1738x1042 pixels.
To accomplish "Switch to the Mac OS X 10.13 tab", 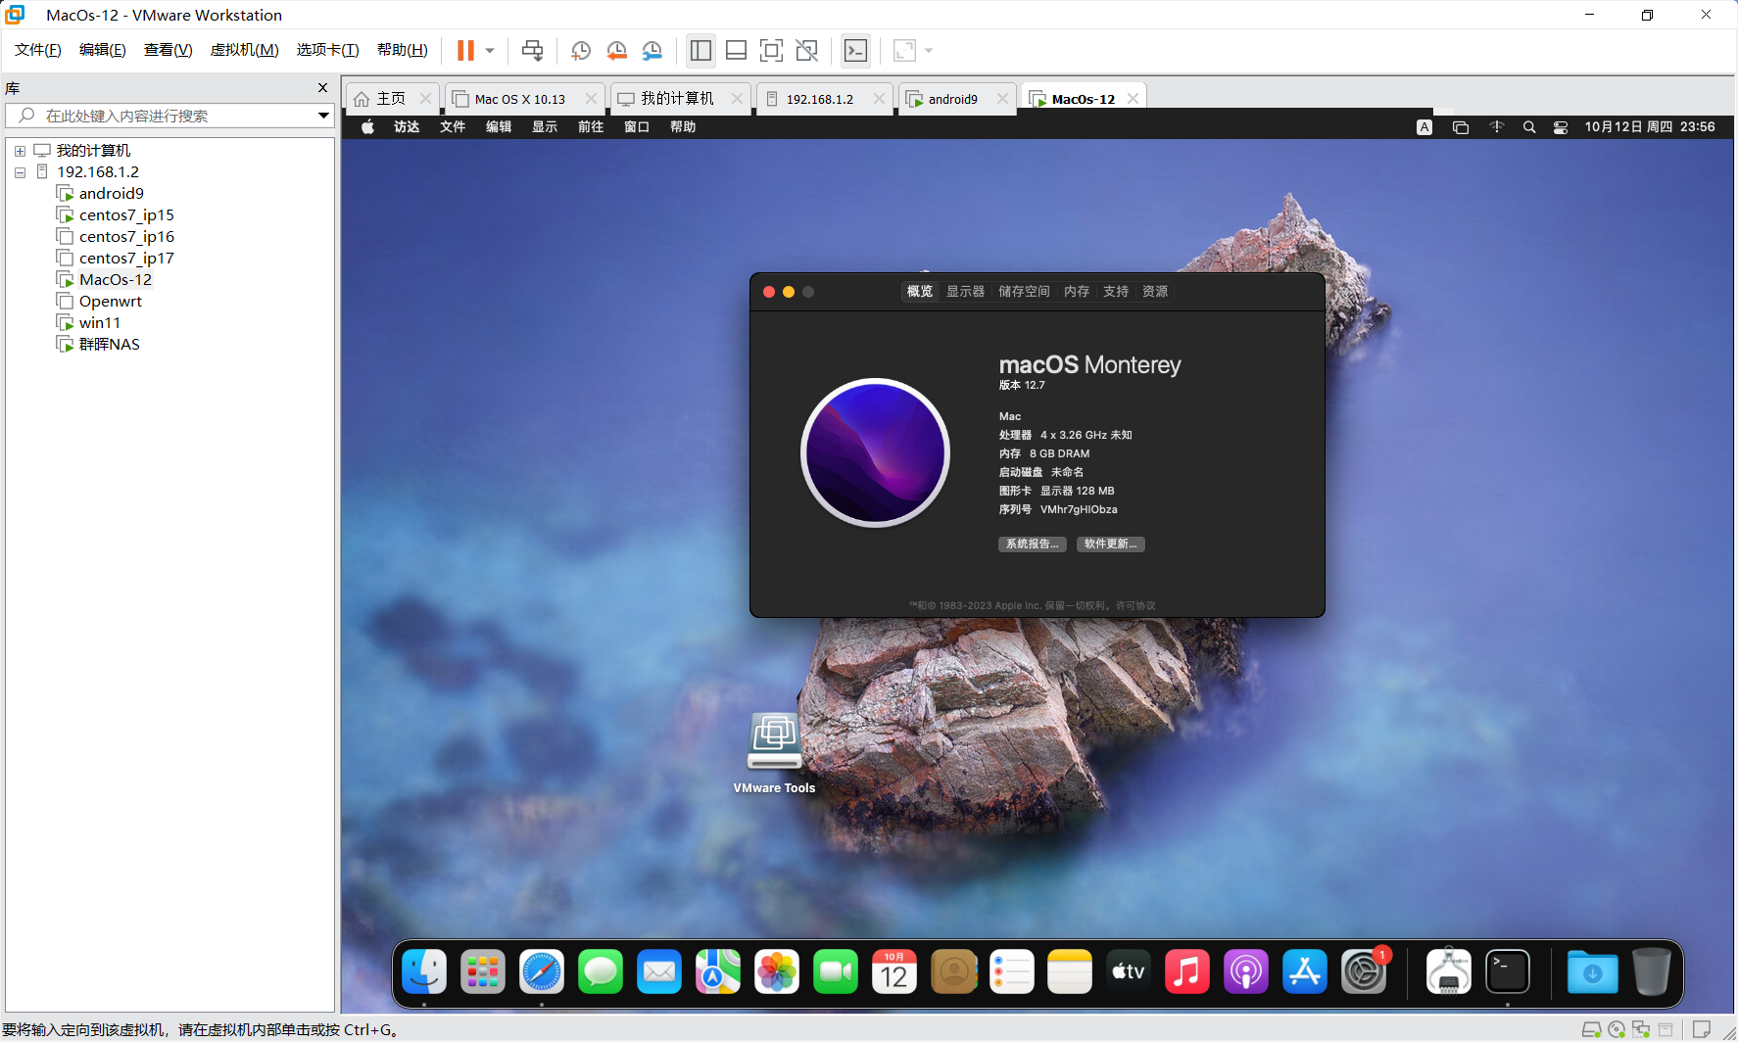I will pos(519,99).
